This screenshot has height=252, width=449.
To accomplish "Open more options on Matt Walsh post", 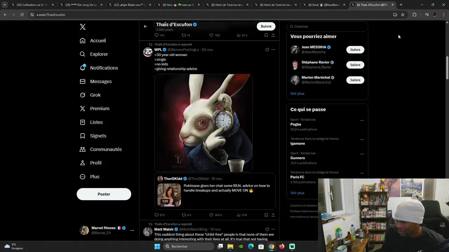I will pyautogui.click(x=273, y=229).
